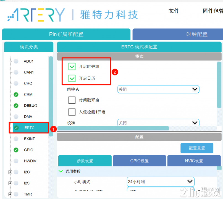223x199 pixels.
Task: Expand the I2C tree node
Action: (x=10, y=172)
